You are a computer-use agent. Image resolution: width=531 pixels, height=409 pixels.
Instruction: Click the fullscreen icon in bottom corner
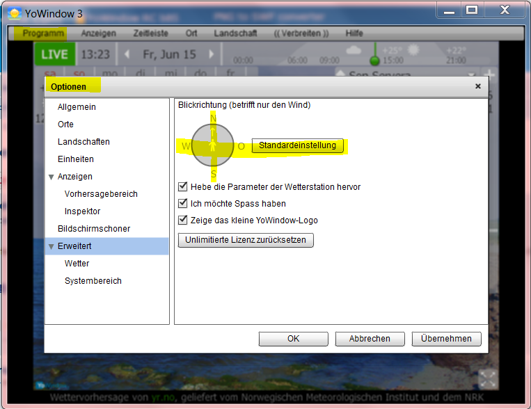488,378
